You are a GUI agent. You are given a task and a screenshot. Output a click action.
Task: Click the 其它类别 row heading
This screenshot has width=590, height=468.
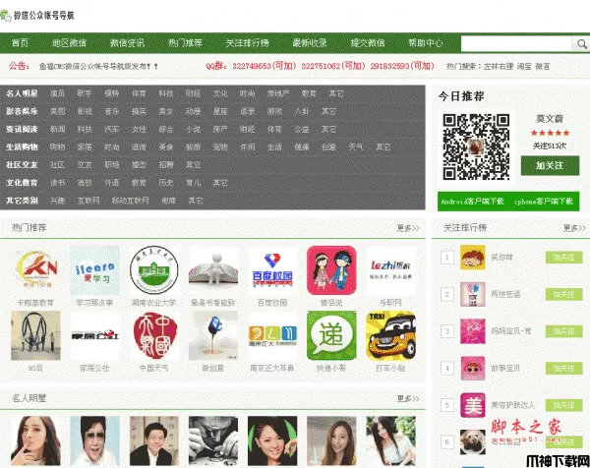pyautogui.click(x=22, y=201)
